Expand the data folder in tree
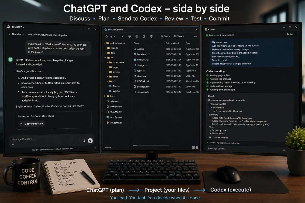The width and height of the screenshot is (305, 203). pyautogui.click(x=105, y=53)
